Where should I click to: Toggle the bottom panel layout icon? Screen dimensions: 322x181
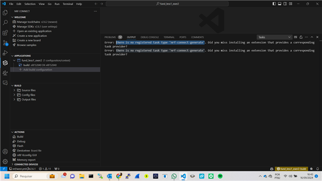coord(280,4)
